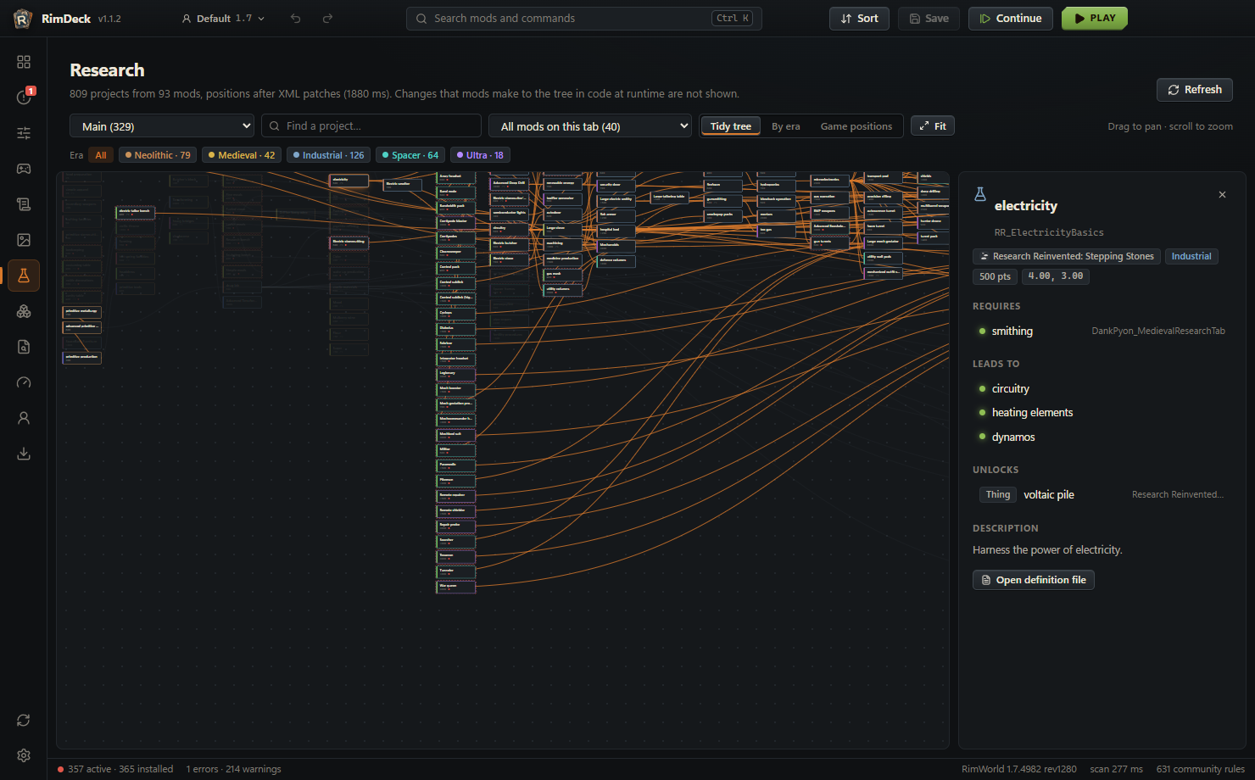Toggle the Spacer 64 era filter
This screenshot has width=1255, height=780.
click(410, 155)
